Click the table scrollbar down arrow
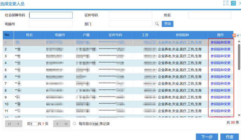 [x=239, y=115]
